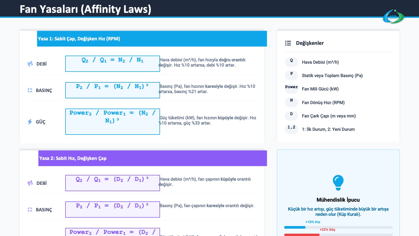Viewport: 419px width, 236px height.
Task: Select the Q variable badge for Hava Debisi
Action: click(x=291, y=62)
